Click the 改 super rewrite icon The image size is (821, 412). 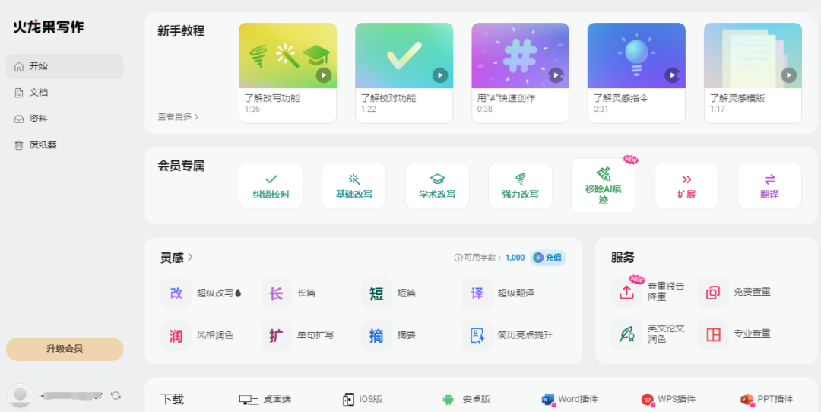(x=176, y=293)
